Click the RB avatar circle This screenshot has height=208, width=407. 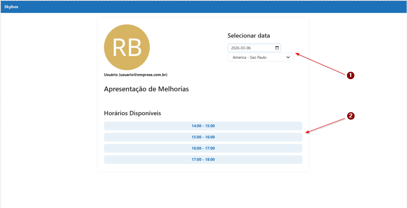click(x=127, y=48)
